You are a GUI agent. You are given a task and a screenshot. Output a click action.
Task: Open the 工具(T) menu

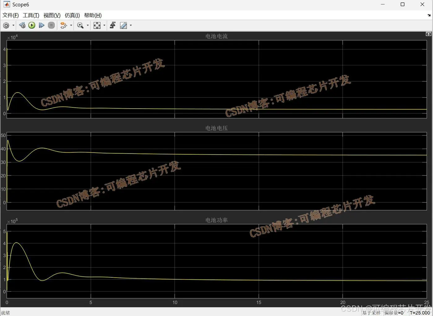(31, 15)
